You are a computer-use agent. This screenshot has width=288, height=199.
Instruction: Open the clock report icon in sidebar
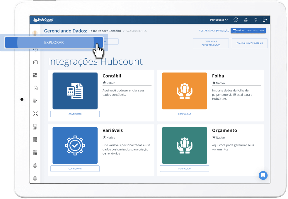click(x=35, y=127)
